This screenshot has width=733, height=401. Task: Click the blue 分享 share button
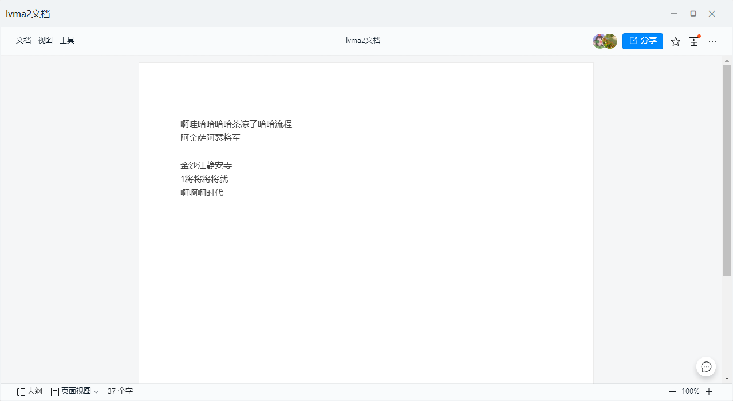643,41
